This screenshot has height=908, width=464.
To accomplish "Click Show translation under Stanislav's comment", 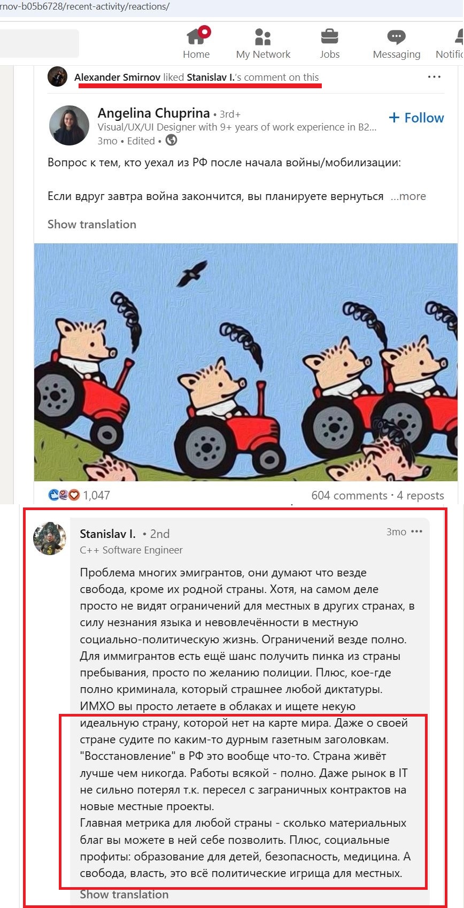I will (124, 894).
